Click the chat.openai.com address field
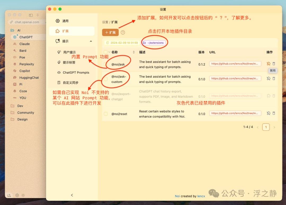 pyautogui.click(x=27, y=22)
